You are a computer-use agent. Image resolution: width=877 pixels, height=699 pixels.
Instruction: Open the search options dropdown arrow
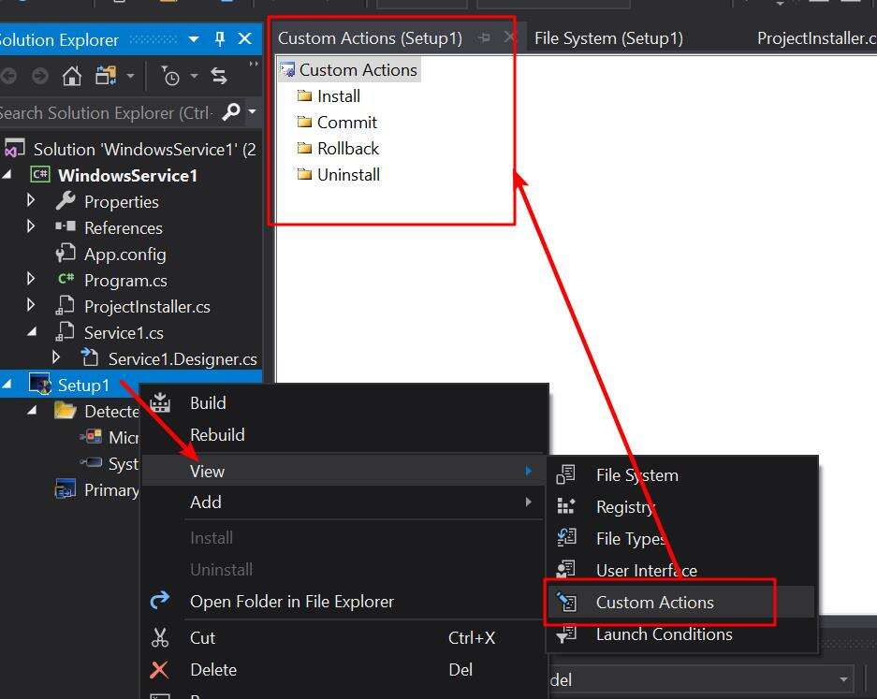pos(253,111)
